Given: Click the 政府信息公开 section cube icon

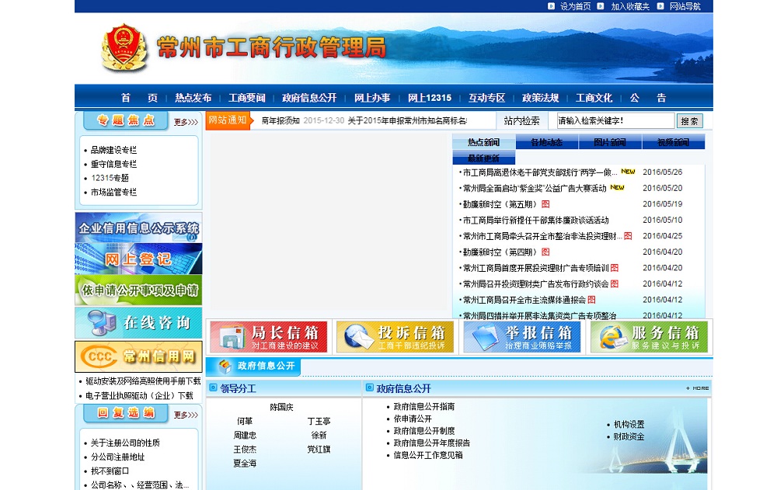Looking at the screenshot, I should coord(225,366).
